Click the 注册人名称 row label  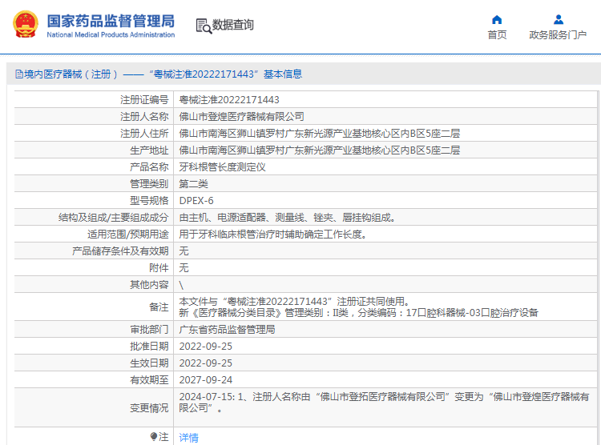click(x=144, y=117)
